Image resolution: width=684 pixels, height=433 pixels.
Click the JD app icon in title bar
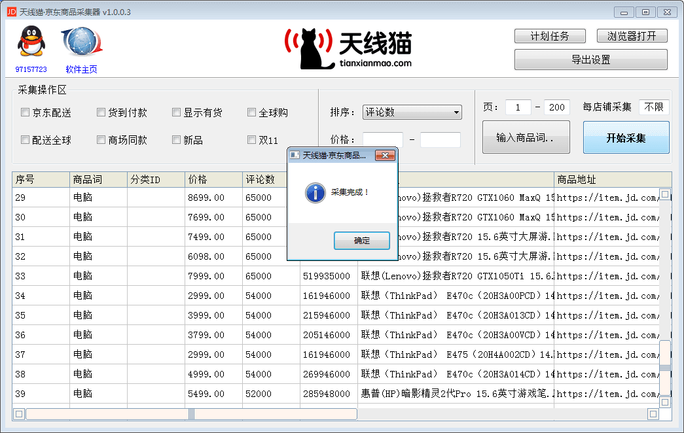point(11,12)
